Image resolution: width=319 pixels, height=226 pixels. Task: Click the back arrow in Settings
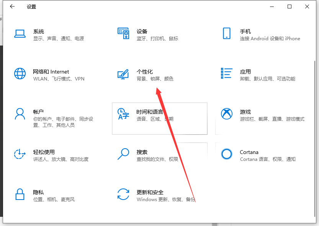click(x=12, y=7)
